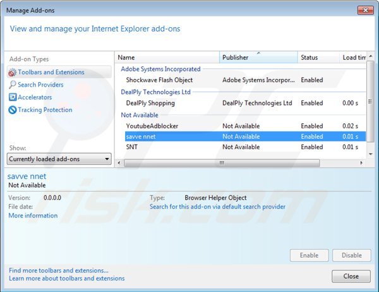This screenshot has height=292, width=379.
Task: Sort the list by Publisher column
Action: tap(258, 58)
